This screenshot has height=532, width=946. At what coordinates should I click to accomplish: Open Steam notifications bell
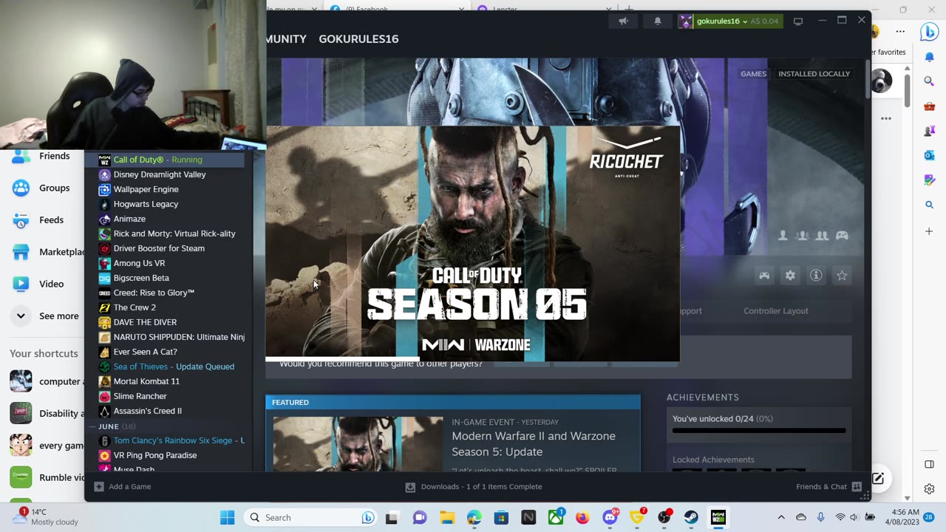pyautogui.click(x=657, y=21)
